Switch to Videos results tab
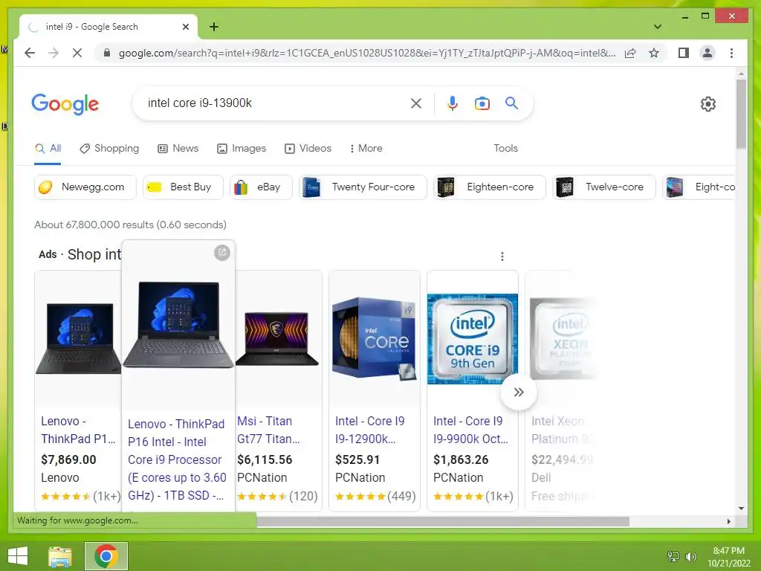Viewport: 761px width, 571px height. click(x=308, y=148)
